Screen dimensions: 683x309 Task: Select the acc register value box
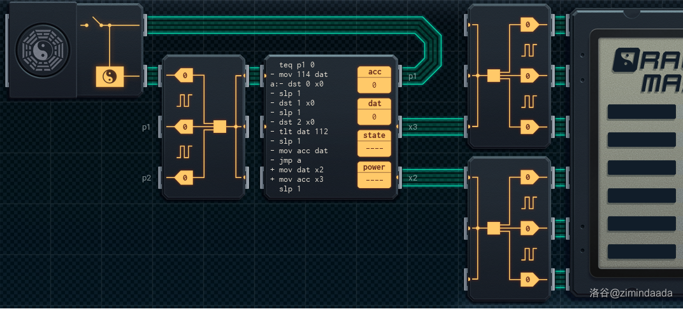point(374,85)
